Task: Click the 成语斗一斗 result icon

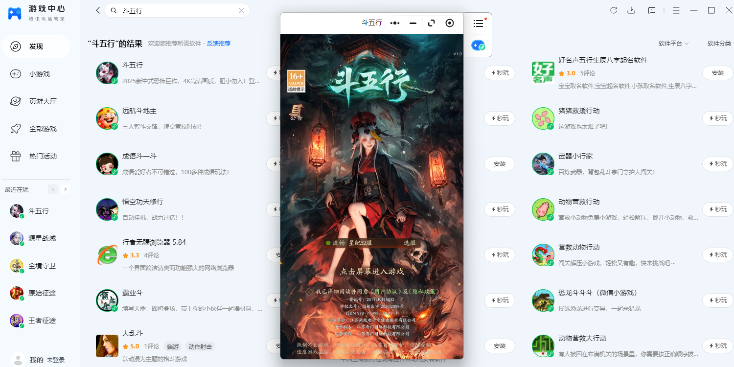Action: coord(107,164)
